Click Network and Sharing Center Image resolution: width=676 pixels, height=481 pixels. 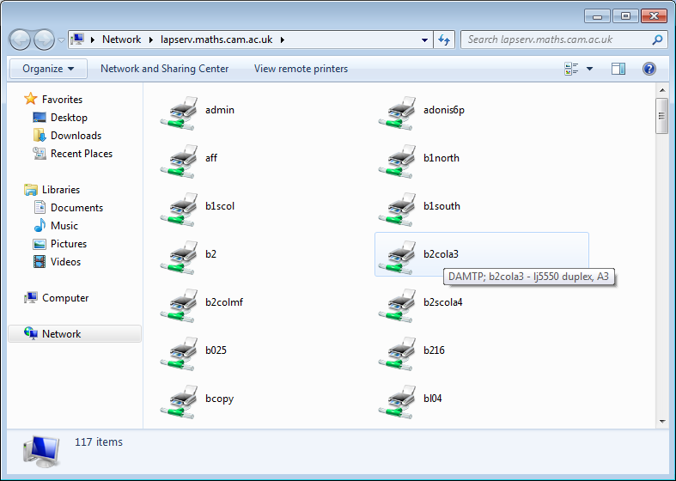click(164, 69)
